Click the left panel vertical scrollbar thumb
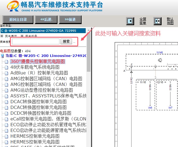 coord(88,52)
